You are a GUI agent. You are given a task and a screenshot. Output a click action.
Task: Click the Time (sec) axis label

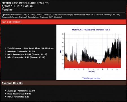click(91, 72)
